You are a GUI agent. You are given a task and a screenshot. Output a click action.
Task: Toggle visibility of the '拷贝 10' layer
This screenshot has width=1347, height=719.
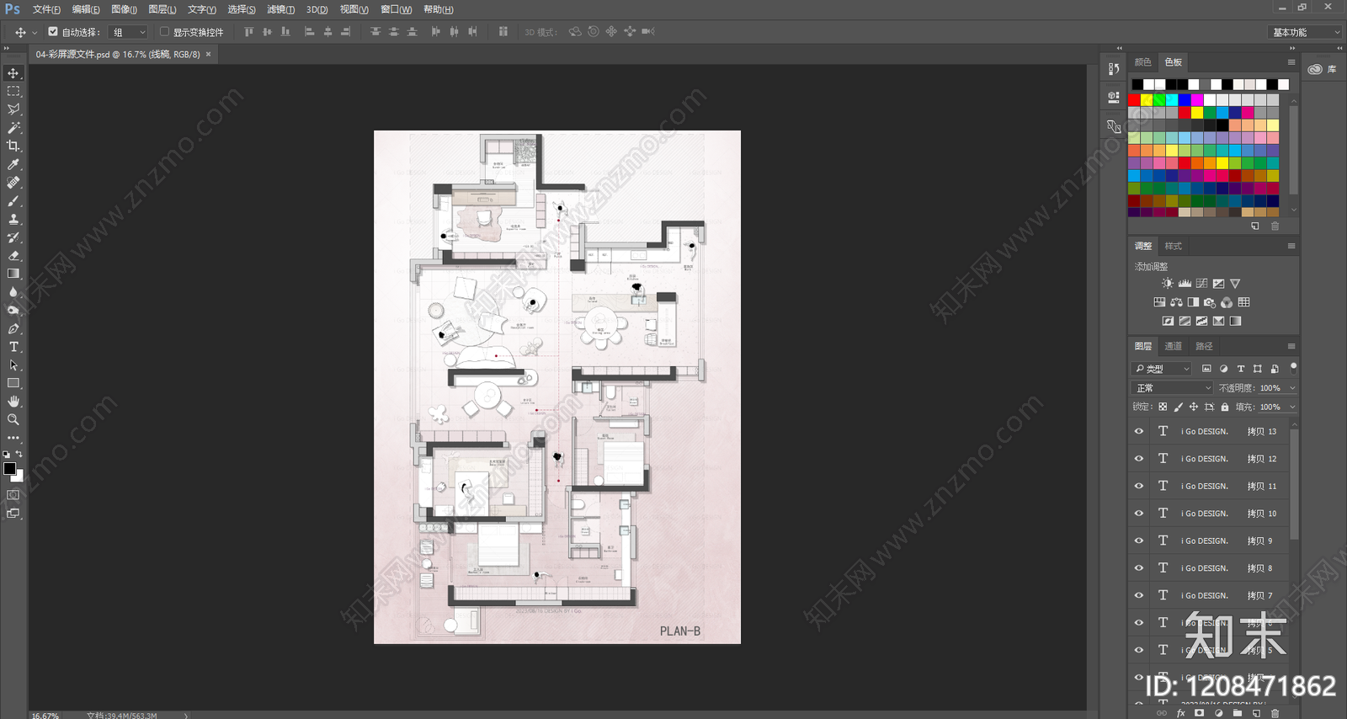click(x=1139, y=514)
